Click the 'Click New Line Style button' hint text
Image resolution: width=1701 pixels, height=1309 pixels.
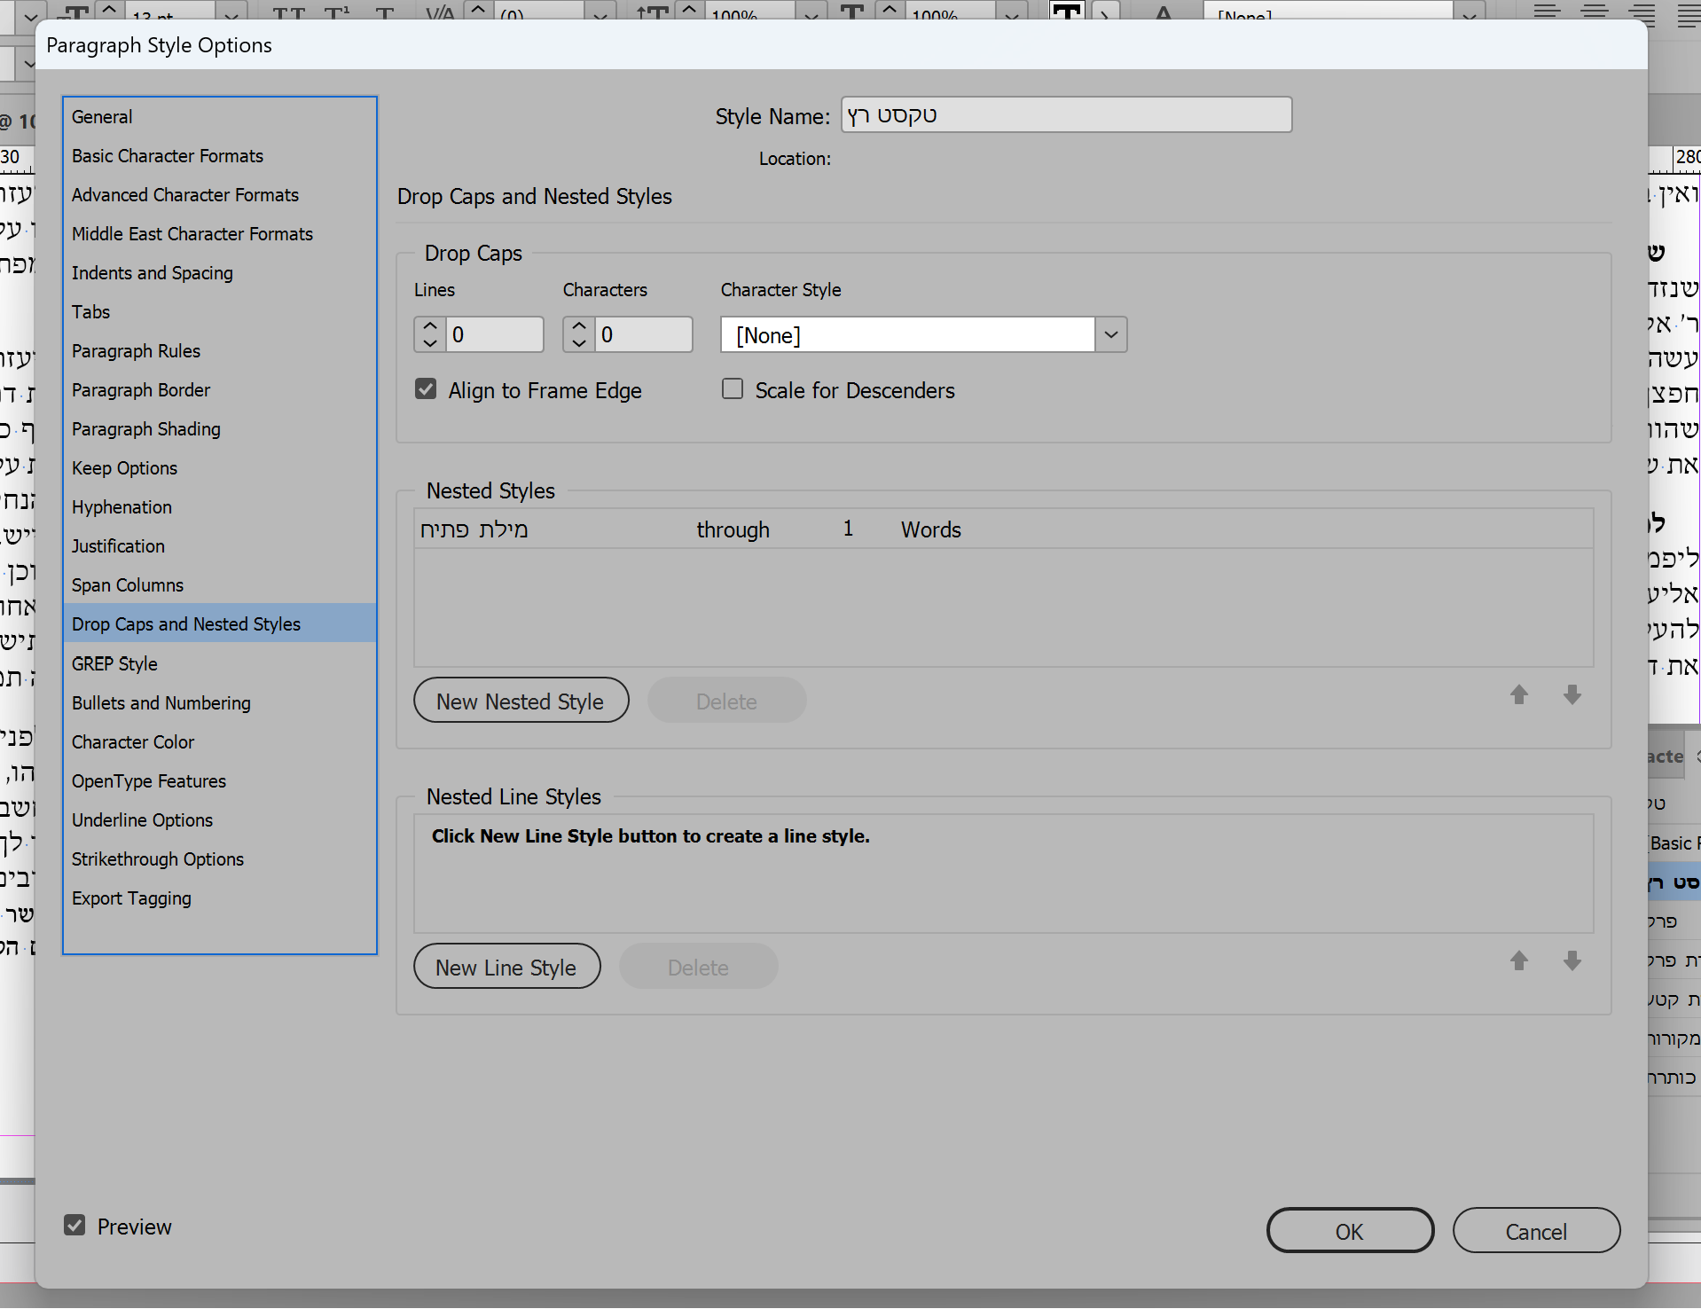pos(650,836)
